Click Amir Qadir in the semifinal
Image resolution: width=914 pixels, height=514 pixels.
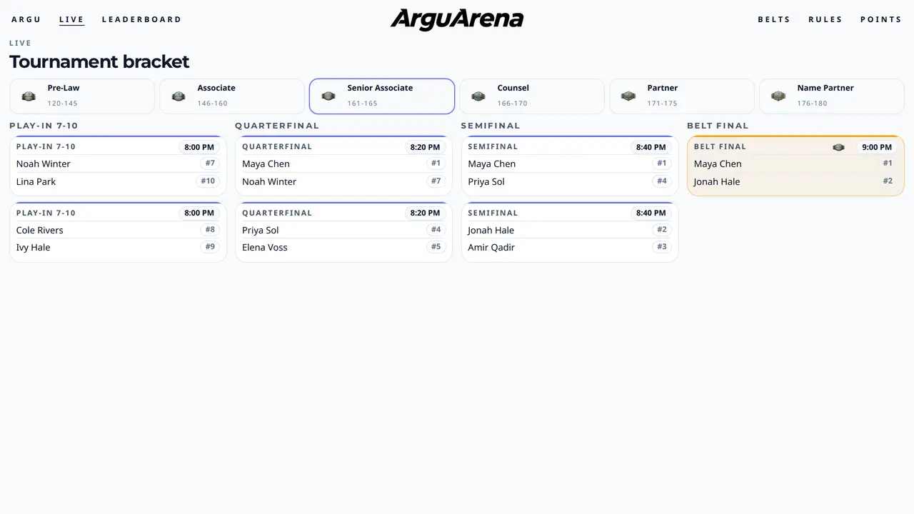pyautogui.click(x=491, y=248)
